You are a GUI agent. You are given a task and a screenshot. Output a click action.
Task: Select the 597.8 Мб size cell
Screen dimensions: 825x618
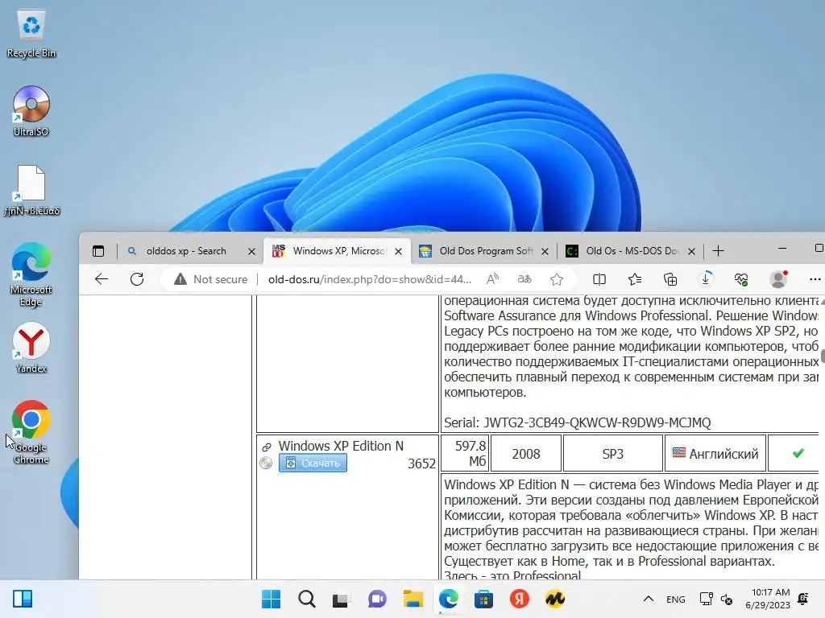point(465,454)
